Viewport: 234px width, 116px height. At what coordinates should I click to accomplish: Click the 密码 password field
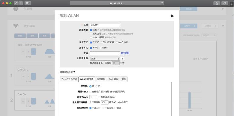[x=105, y=53]
